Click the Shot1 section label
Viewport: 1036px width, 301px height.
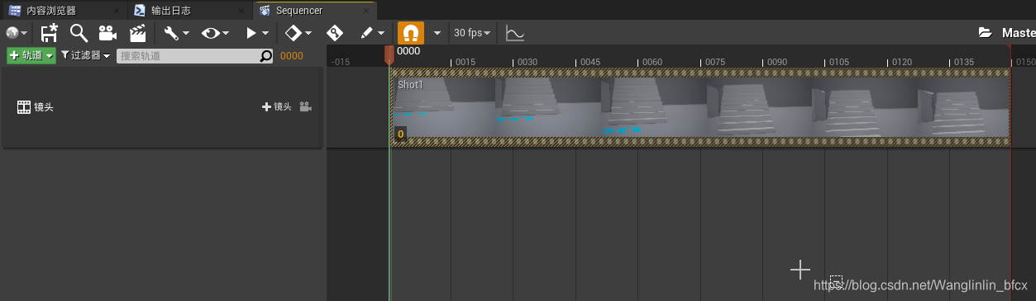[410, 84]
